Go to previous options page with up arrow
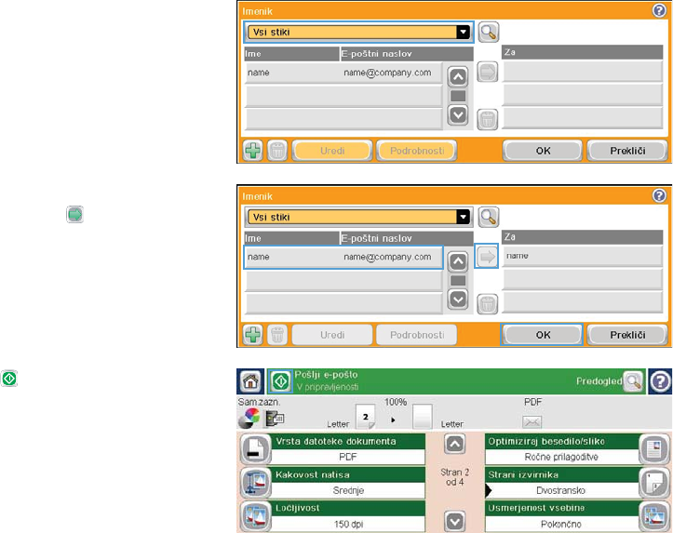673x533 pixels. 454,445
